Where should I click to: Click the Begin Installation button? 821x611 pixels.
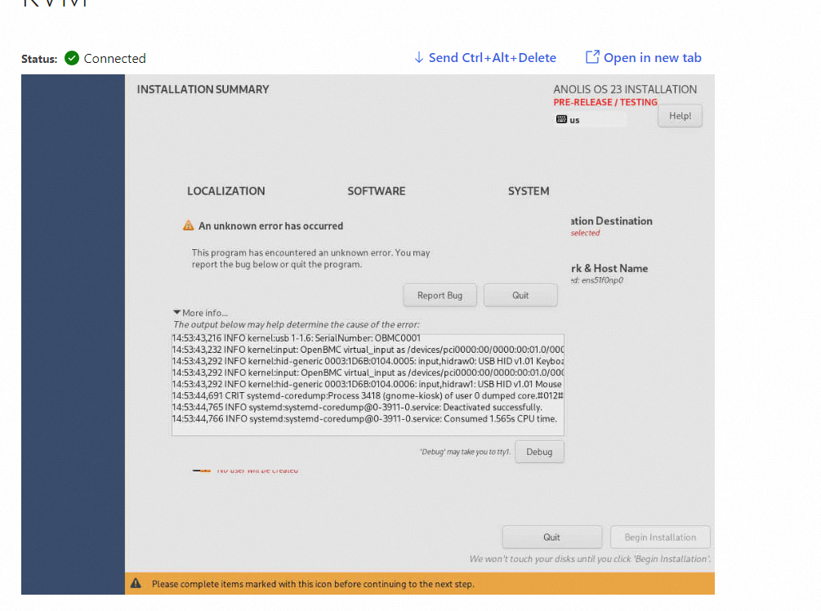(x=660, y=537)
